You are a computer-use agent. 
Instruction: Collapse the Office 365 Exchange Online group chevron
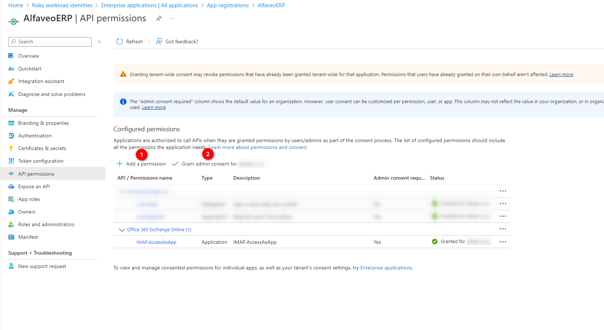click(122, 230)
